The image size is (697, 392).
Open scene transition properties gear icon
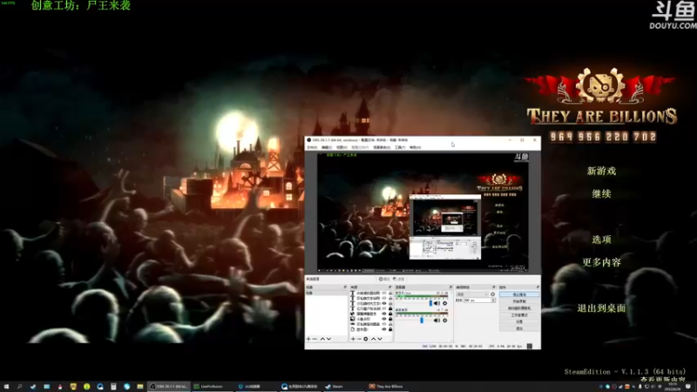[x=492, y=294]
